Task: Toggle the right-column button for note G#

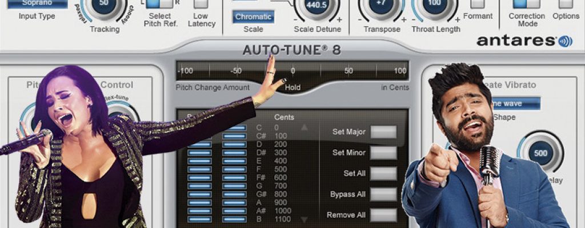Action: click(234, 194)
